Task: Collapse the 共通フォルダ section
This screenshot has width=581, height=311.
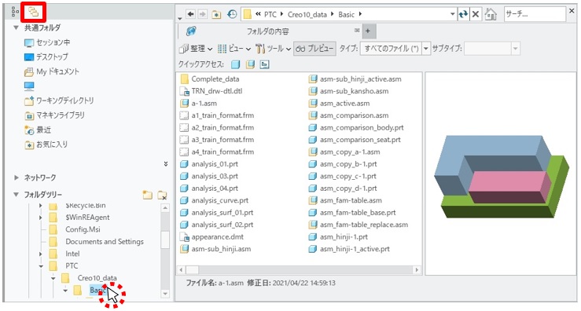Action: pos(16,27)
